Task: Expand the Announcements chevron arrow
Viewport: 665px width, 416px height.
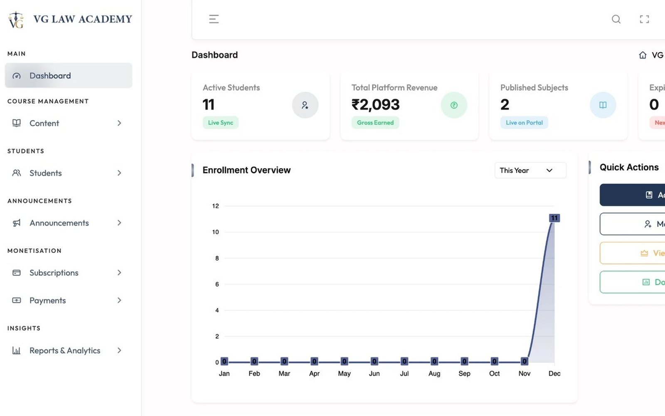Action: click(119, 223)
